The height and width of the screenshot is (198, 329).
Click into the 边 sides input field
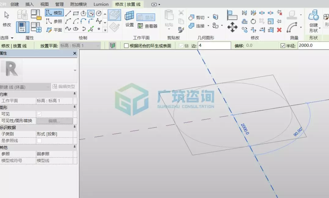[x=214, y=45]
